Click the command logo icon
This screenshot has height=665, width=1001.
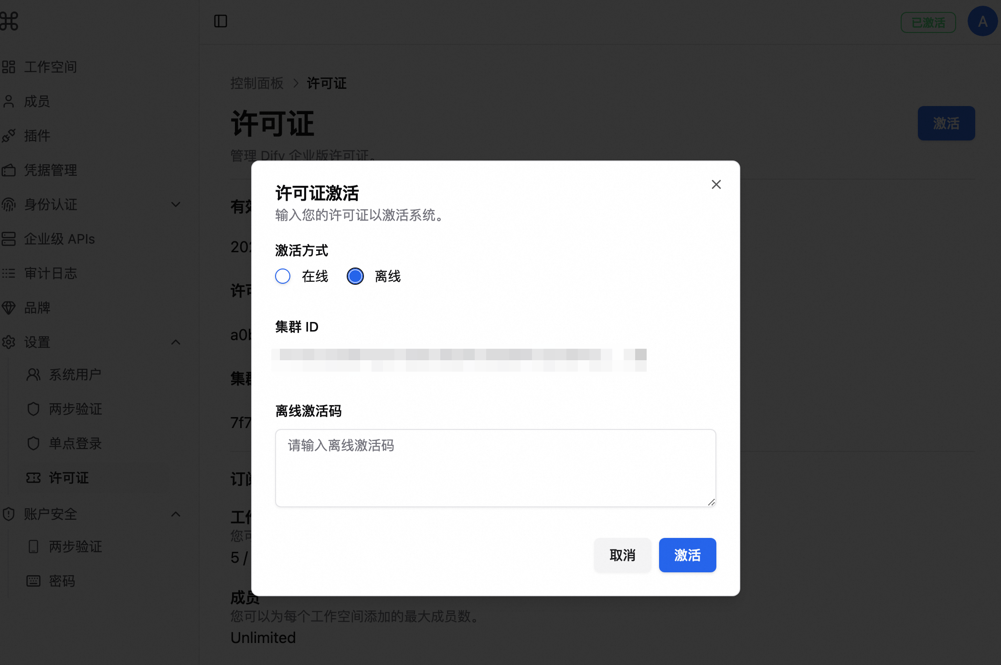[x=9, y=21]
